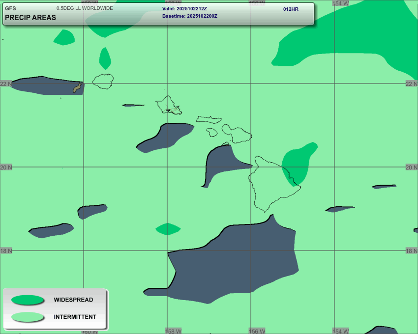Click the Valid 2025102212Z timestamp
Screen dimensions: 418x334
point(184,9)
